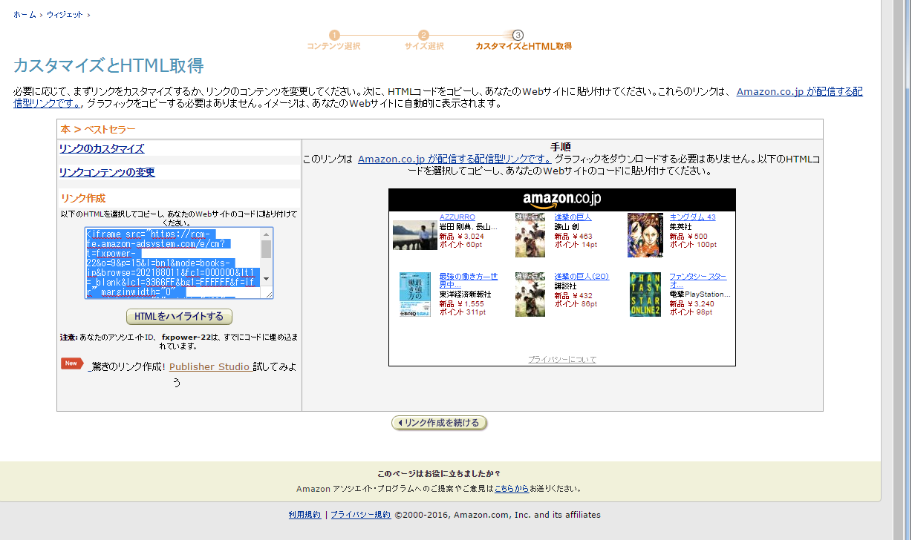Open the AZZURRO book cover thumbnail

[x=414, y=235]
